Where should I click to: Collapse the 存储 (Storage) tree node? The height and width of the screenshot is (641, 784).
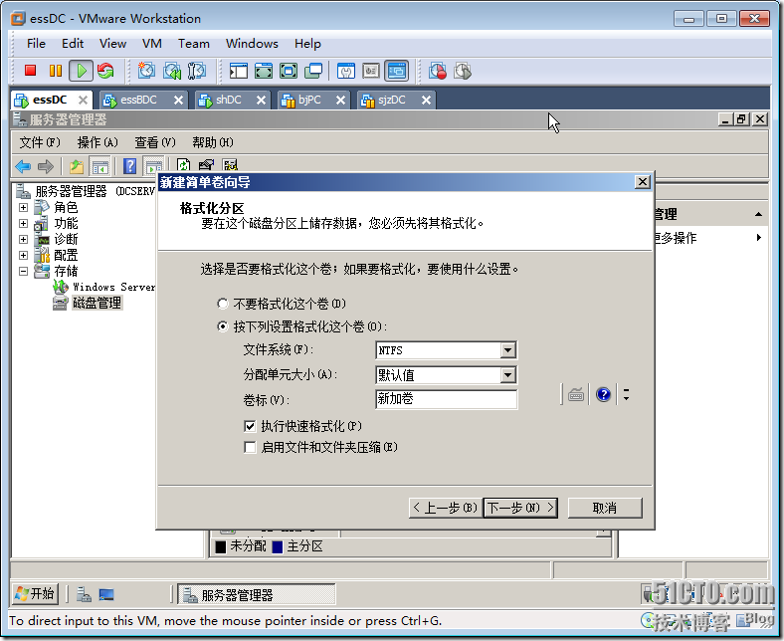23,271
